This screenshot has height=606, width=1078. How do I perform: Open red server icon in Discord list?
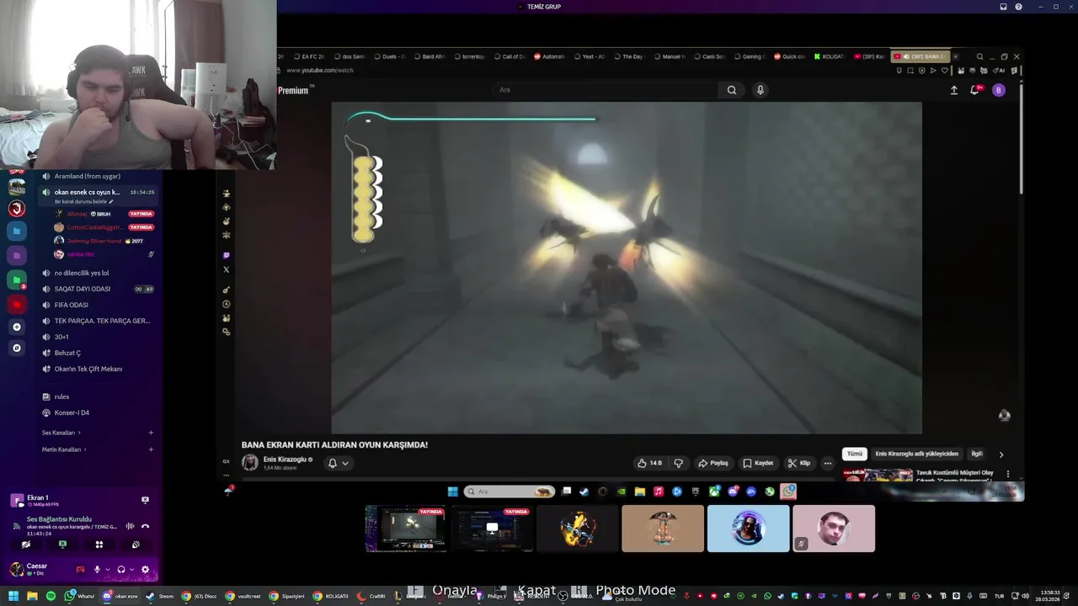pyautogui.click(x=17, y=304)
